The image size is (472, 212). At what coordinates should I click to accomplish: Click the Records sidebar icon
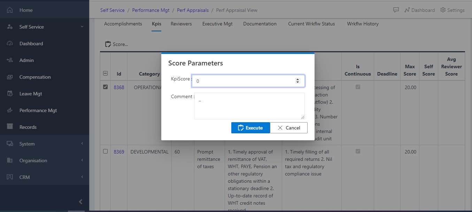(x=9, y=127)
